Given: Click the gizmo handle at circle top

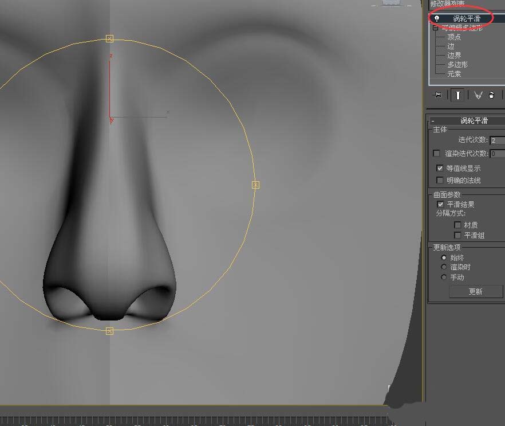Looking at the screenshot, I should tap(109, 38).
